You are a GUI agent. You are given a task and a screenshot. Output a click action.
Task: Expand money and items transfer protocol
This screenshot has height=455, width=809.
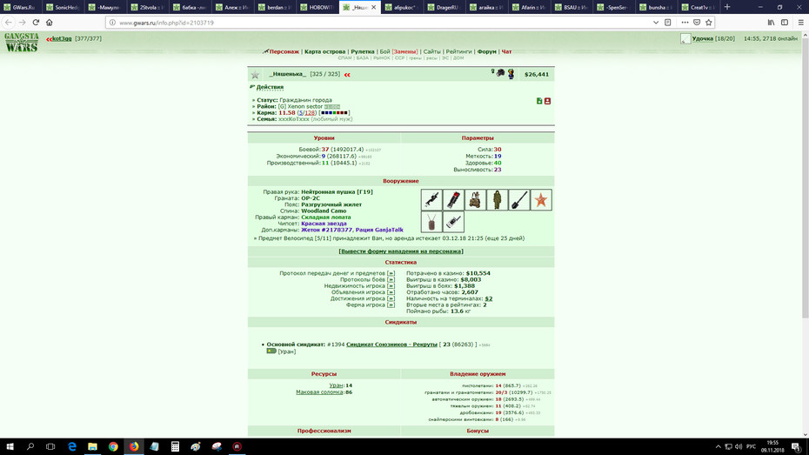(391, 273)
